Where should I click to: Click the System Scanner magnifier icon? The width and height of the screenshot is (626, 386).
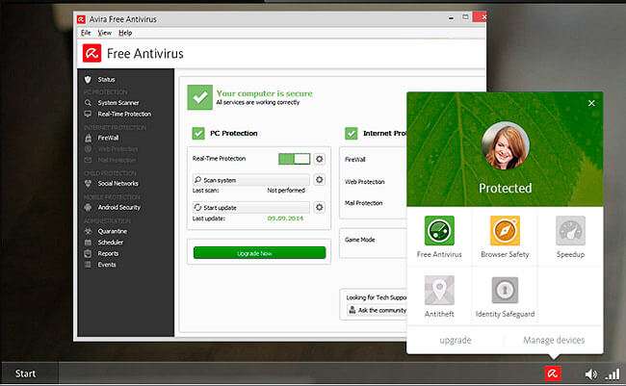(x=88, y=103)
